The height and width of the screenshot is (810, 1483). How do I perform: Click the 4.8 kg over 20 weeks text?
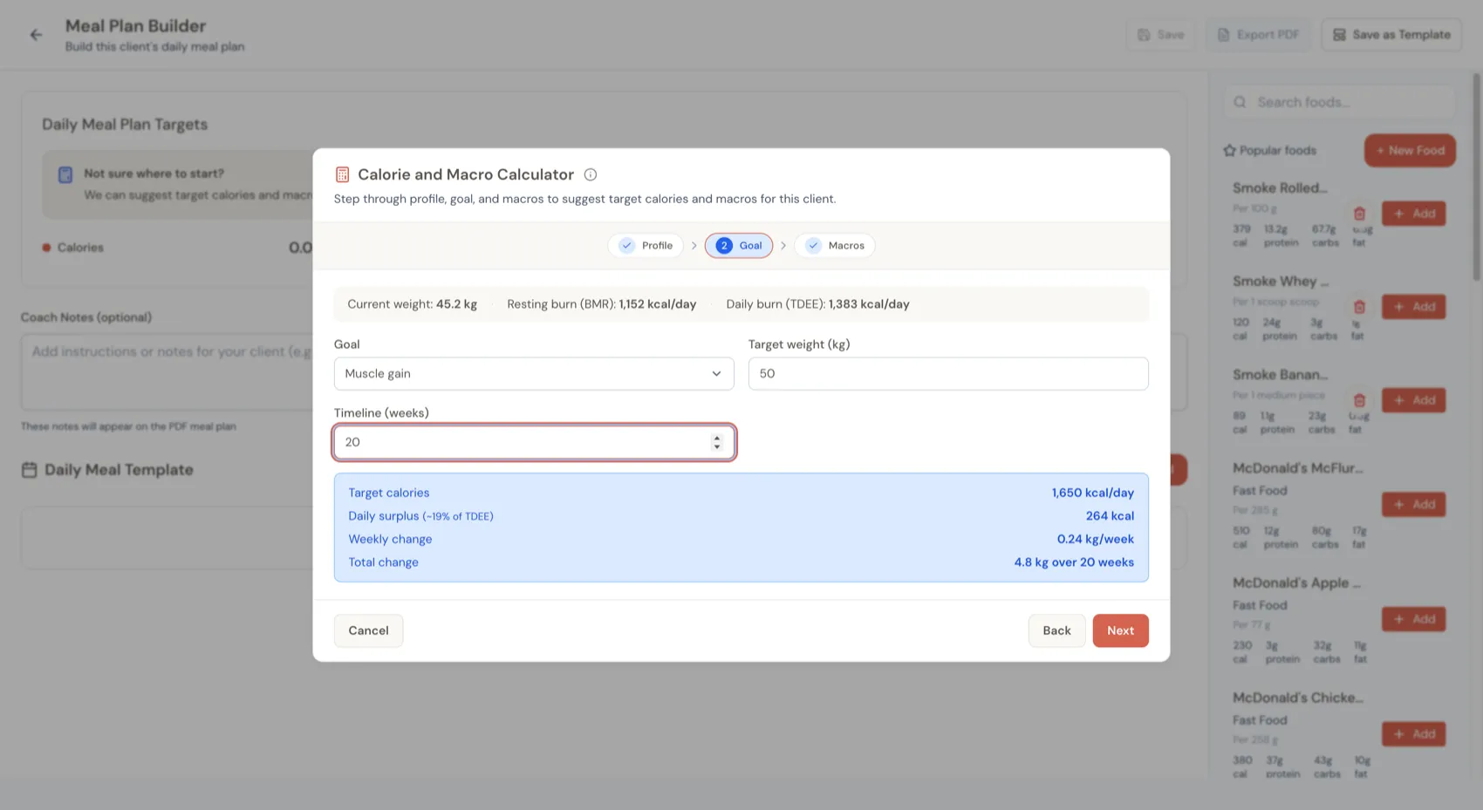[x=1074, y=562]
